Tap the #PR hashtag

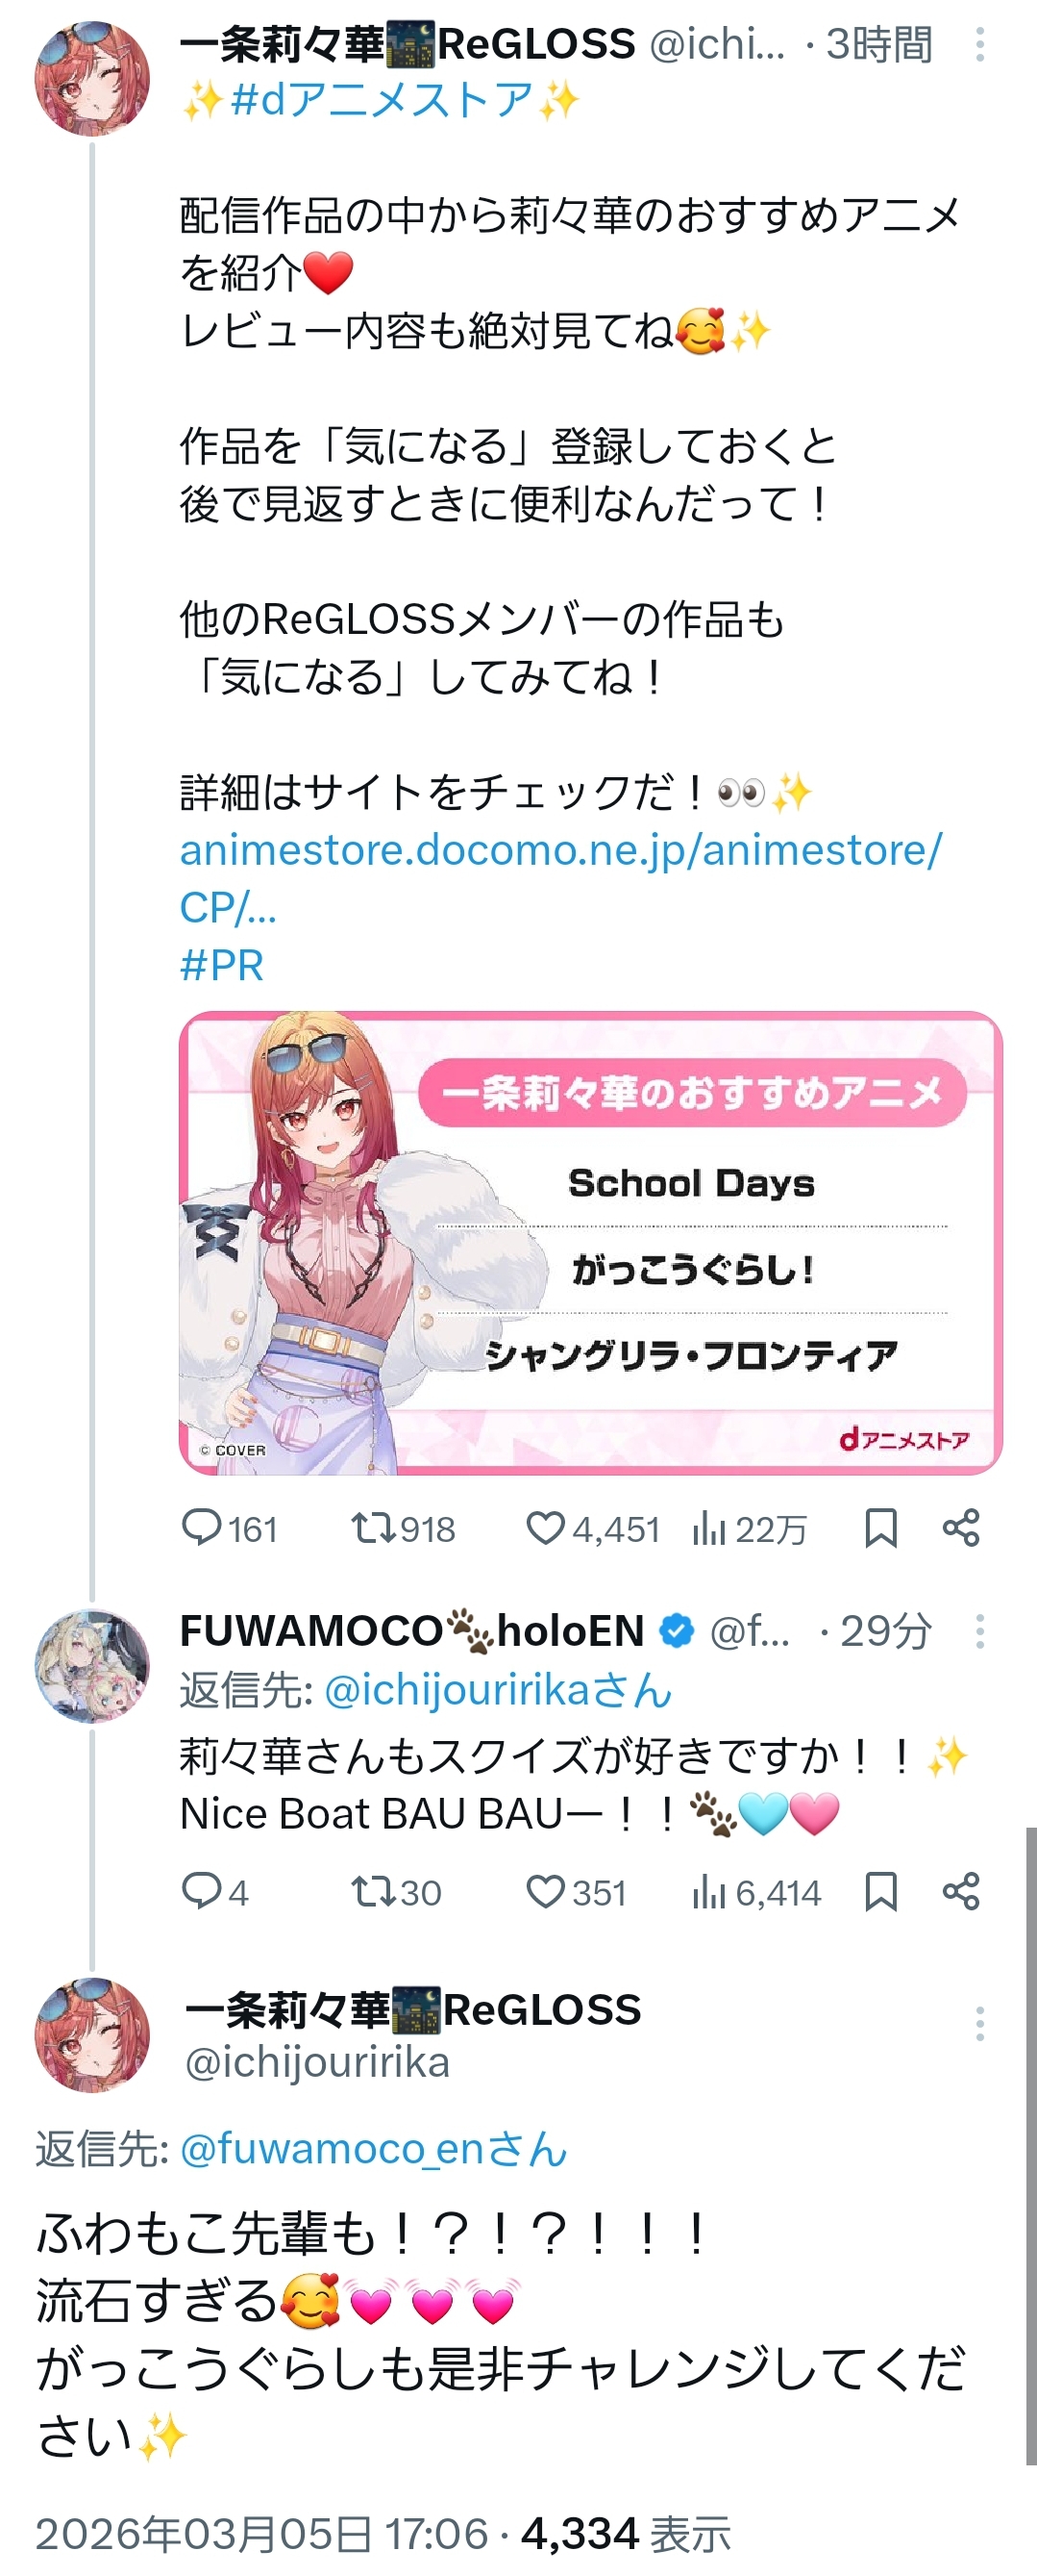tap(222, 965)
